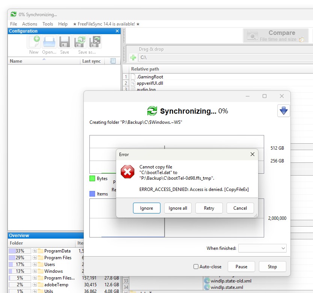Open the Tools menu
The image size is (313, 293).
tap(47, 24)
